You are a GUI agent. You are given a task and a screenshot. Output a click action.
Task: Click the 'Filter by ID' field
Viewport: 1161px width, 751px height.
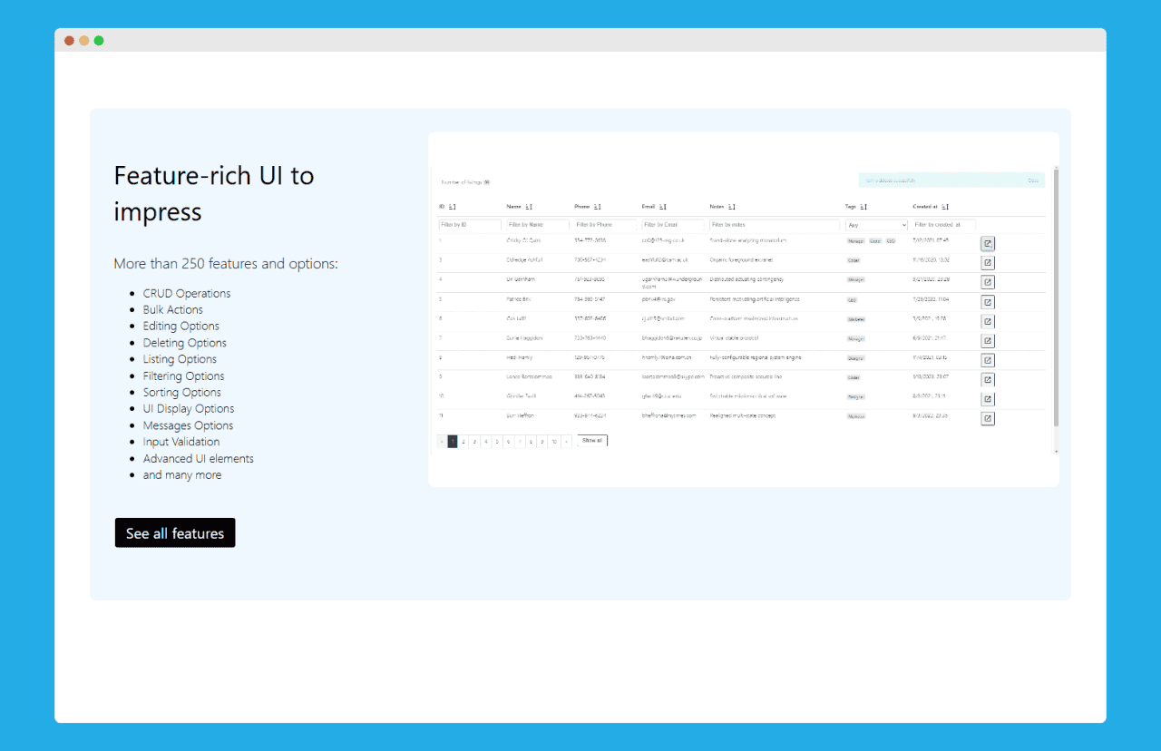point(470,224)
